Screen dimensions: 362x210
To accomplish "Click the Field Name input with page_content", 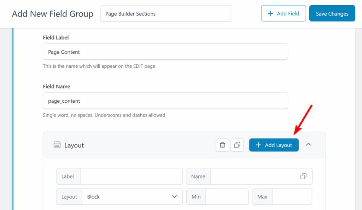I will coord(165,101).
